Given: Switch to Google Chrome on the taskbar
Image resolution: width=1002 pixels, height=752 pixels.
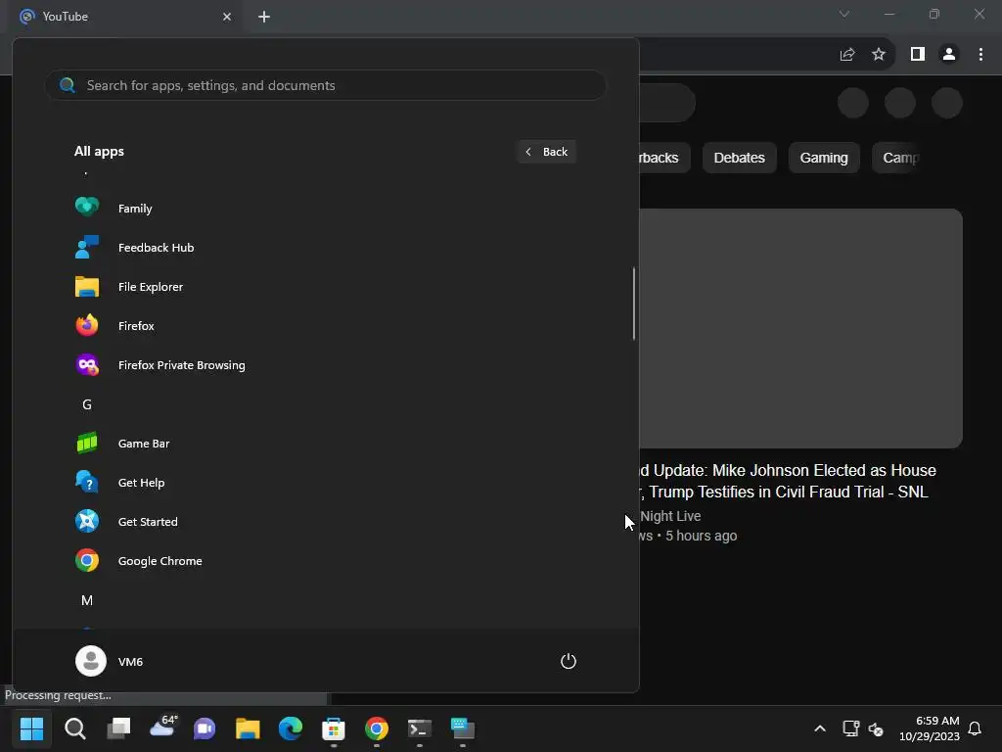Looking at the screenshot, I should pos(377,728).
